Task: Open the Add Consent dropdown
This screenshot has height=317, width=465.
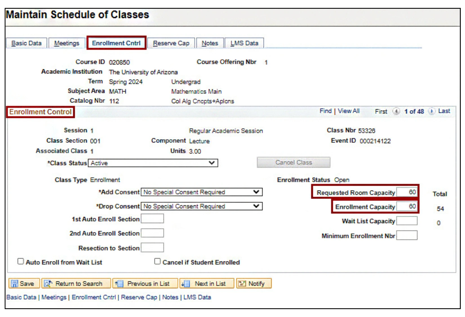Action: [202, 192]
